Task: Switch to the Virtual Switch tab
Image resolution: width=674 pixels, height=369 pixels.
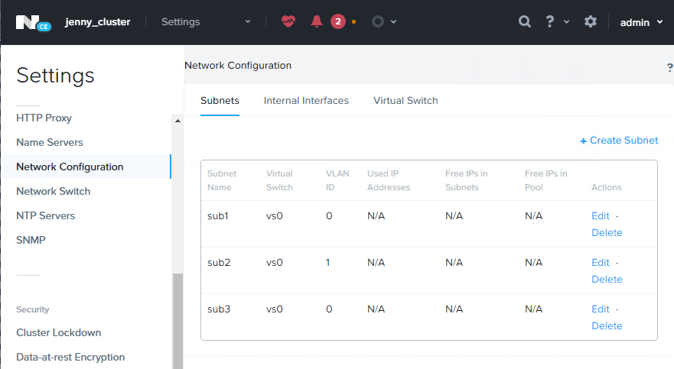Action: coord(405,101)
